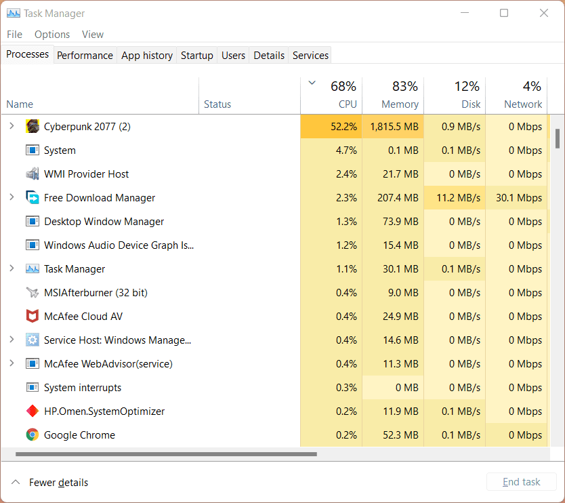
Task: Click the Windows Audio Device Graph icon
Action: tap(33, 245)
